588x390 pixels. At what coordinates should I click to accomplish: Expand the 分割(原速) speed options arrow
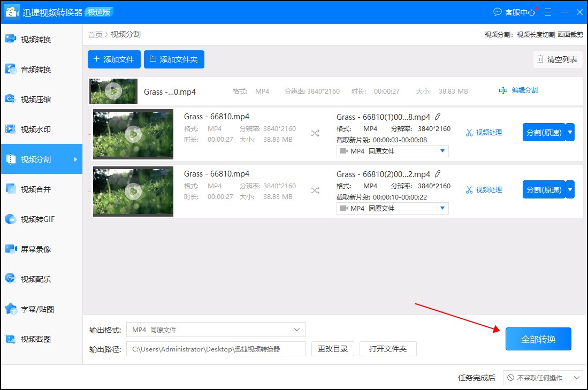point(569,132)
